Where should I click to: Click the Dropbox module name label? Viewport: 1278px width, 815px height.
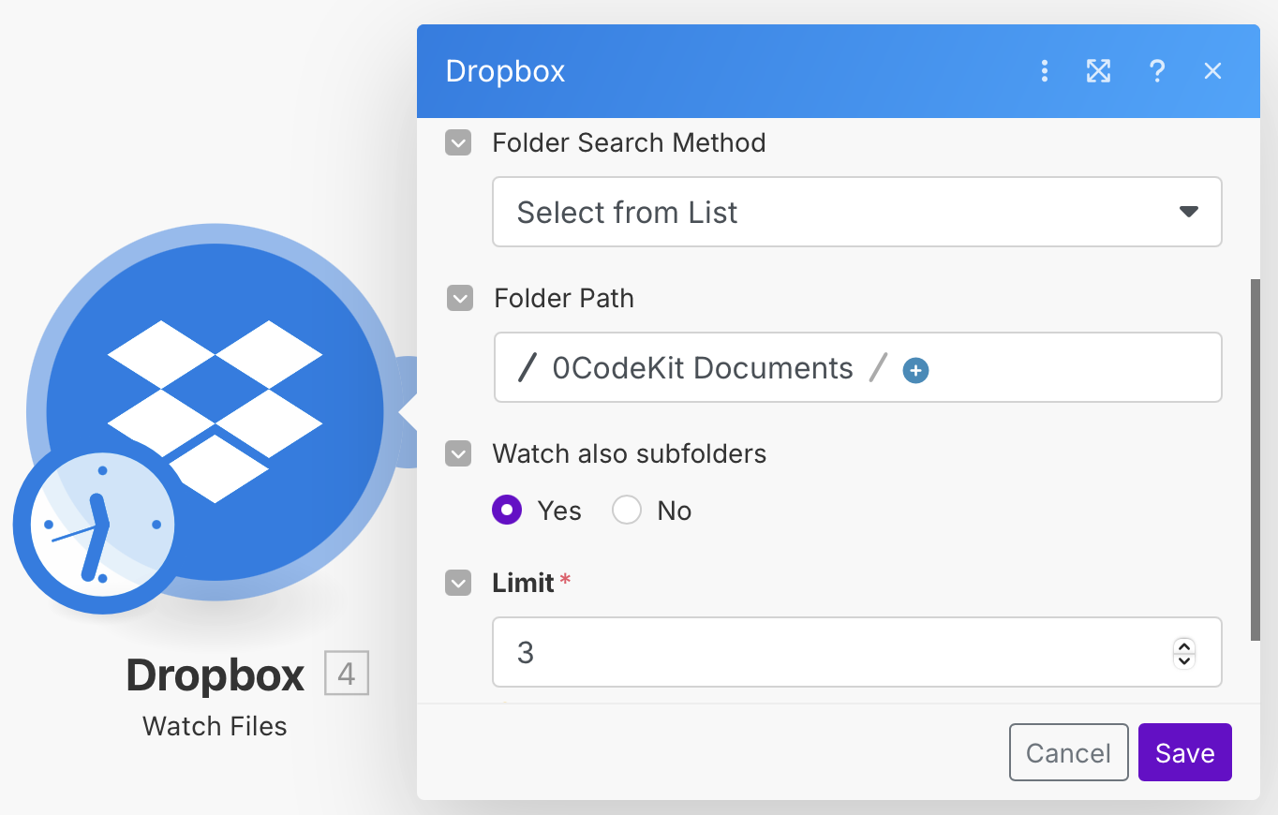click(215, 674)
